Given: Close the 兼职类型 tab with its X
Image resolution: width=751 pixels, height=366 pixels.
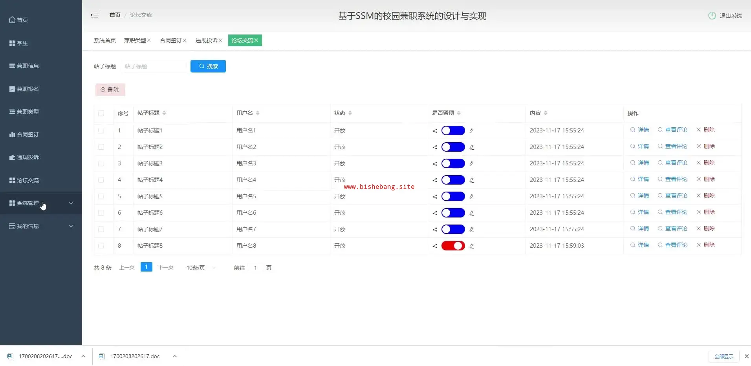Looking at the screenshot, I should click(x=149, y=40).
